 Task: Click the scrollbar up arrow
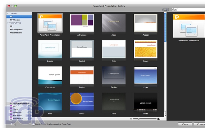tap(165, 113)
